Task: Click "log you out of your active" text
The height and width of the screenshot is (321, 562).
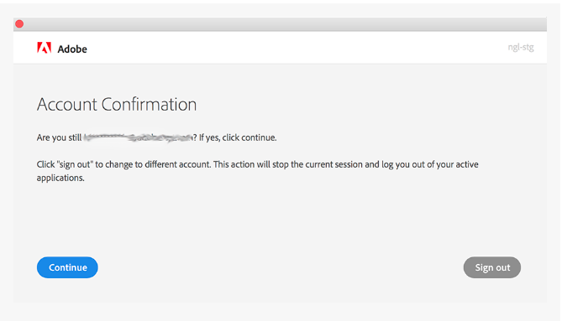Action: tap(430, 164)
